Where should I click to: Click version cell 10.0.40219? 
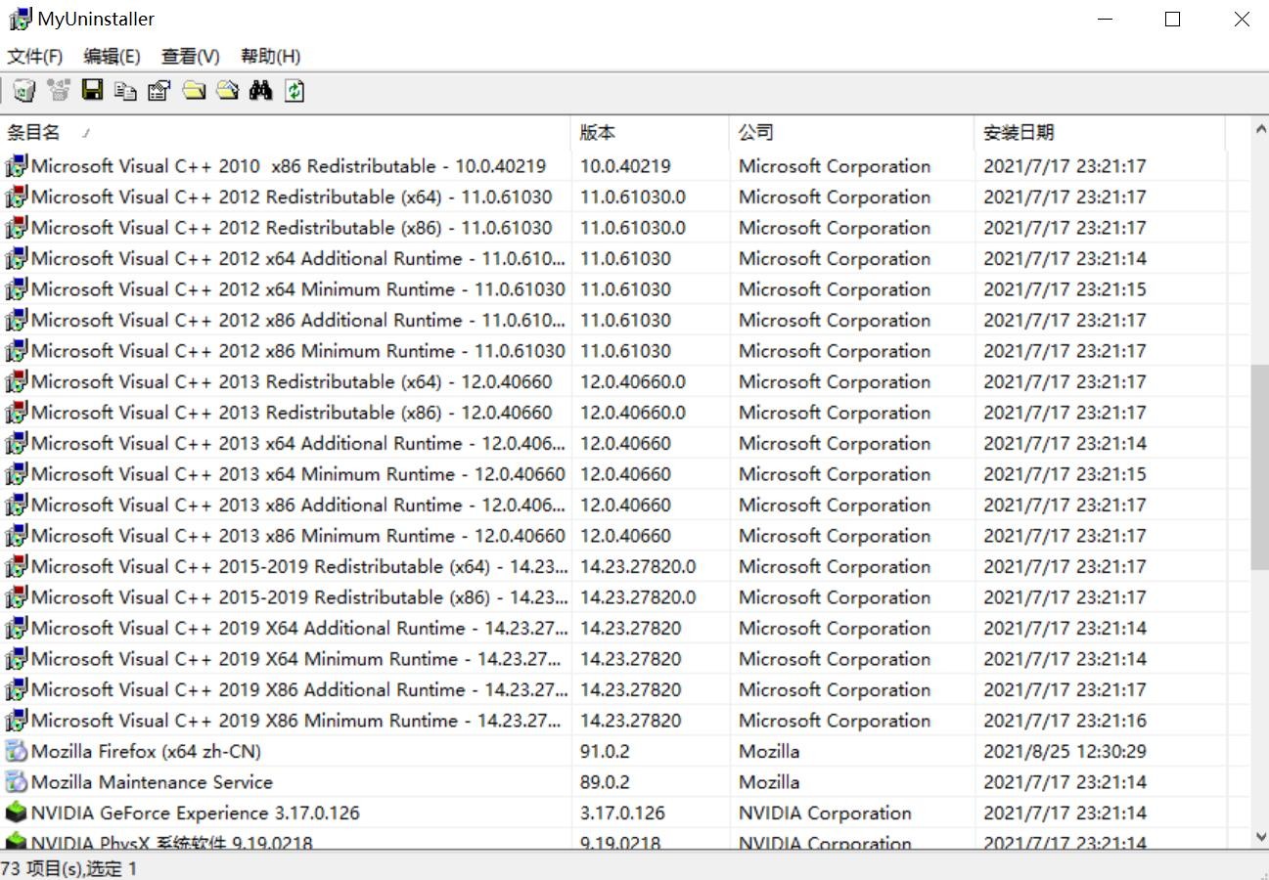click(625, 166)
